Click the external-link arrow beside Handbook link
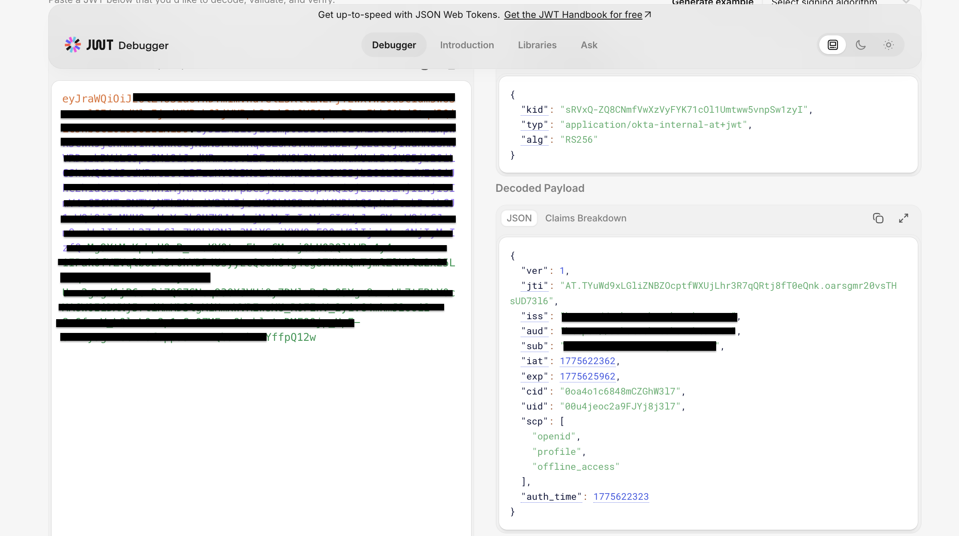 tap(648, 15)
